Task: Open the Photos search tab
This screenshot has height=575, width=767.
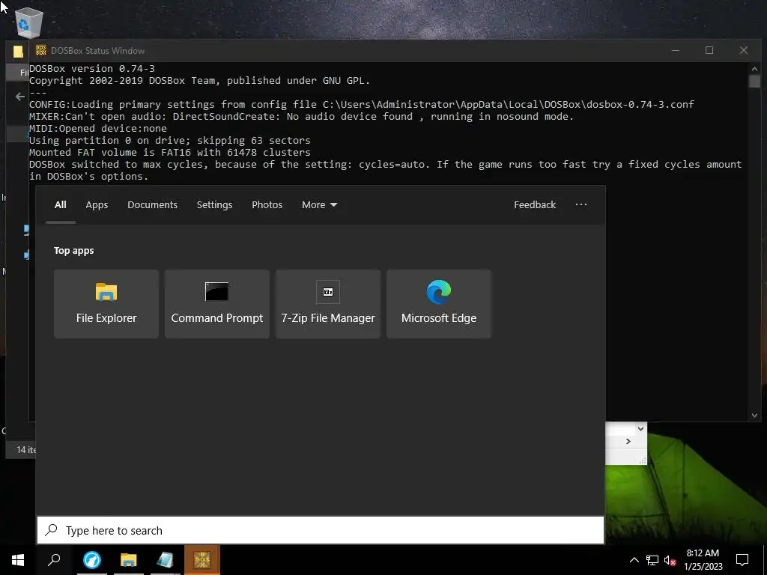Action: [267, 205]
